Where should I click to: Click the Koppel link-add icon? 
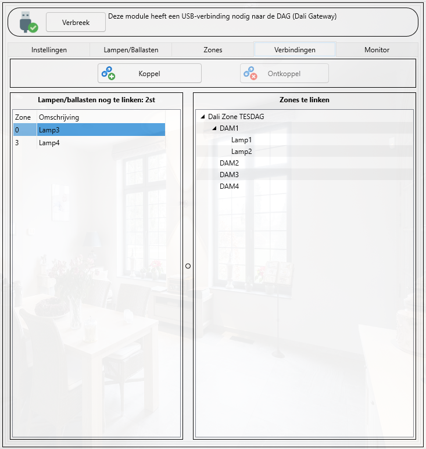click(108, 73)
